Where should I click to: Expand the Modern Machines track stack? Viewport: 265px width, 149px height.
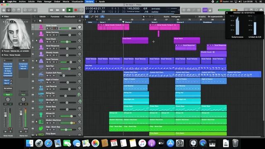tap(36, 122)
